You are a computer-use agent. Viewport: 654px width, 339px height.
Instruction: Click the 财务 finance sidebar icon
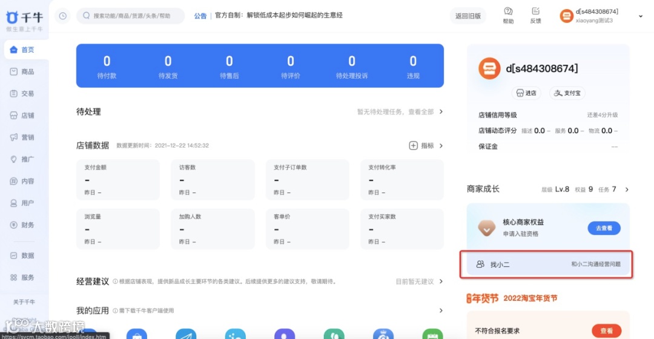(x=14, y=225)
